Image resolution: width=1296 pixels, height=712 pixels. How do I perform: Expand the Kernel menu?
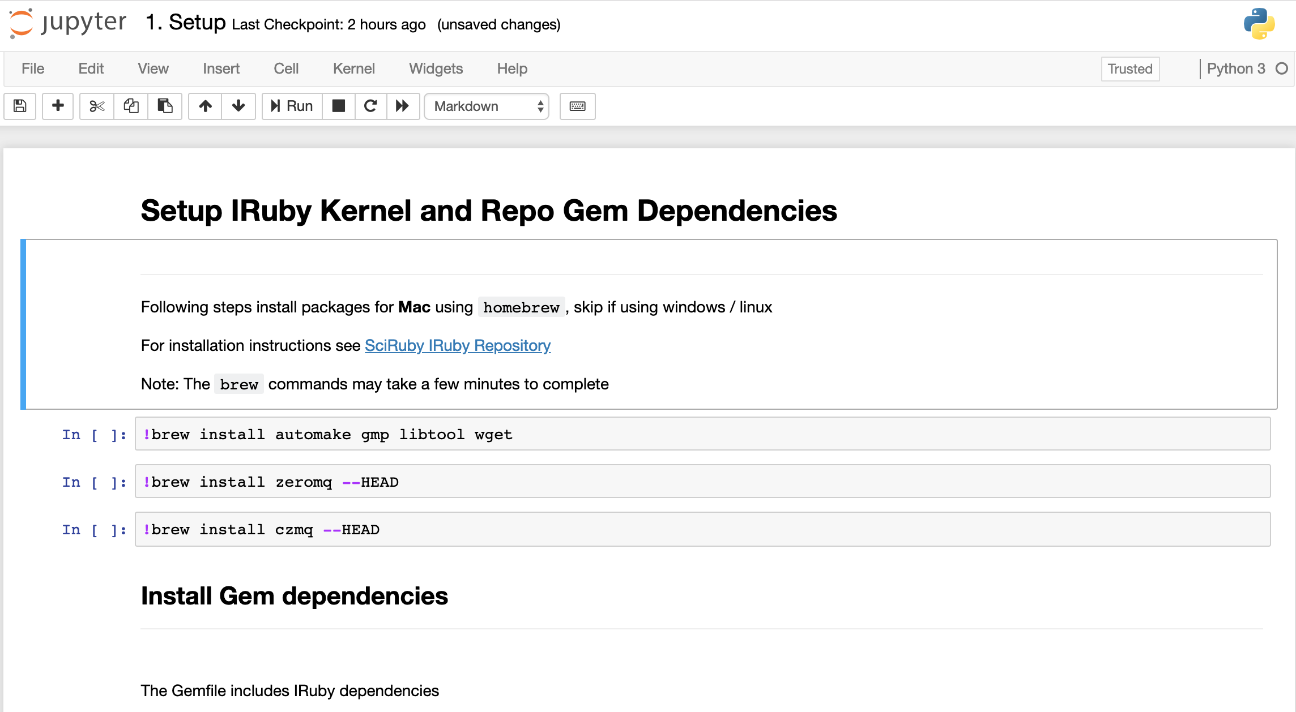click(355, 68)
